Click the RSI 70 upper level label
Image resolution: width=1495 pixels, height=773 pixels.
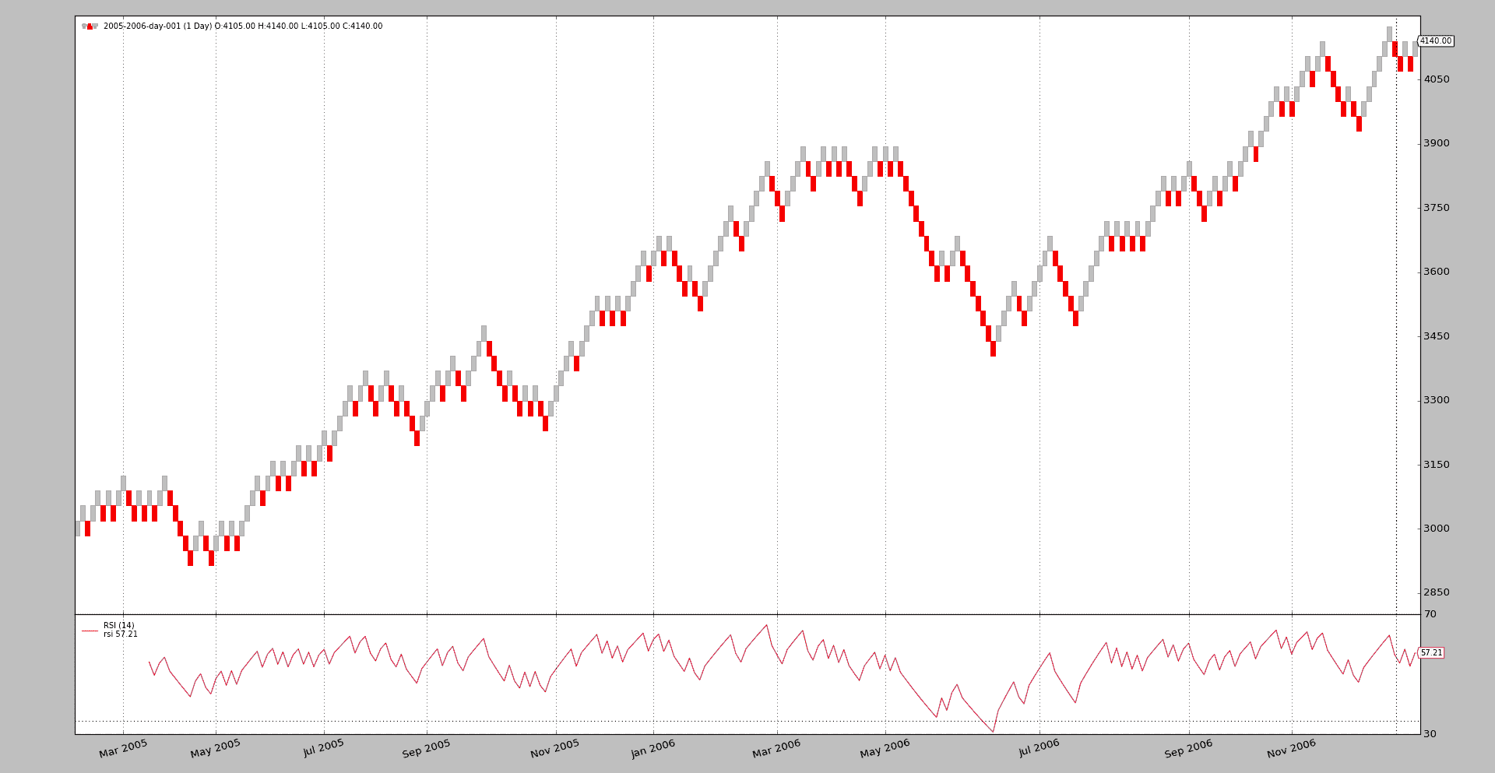pos(1430,615)
